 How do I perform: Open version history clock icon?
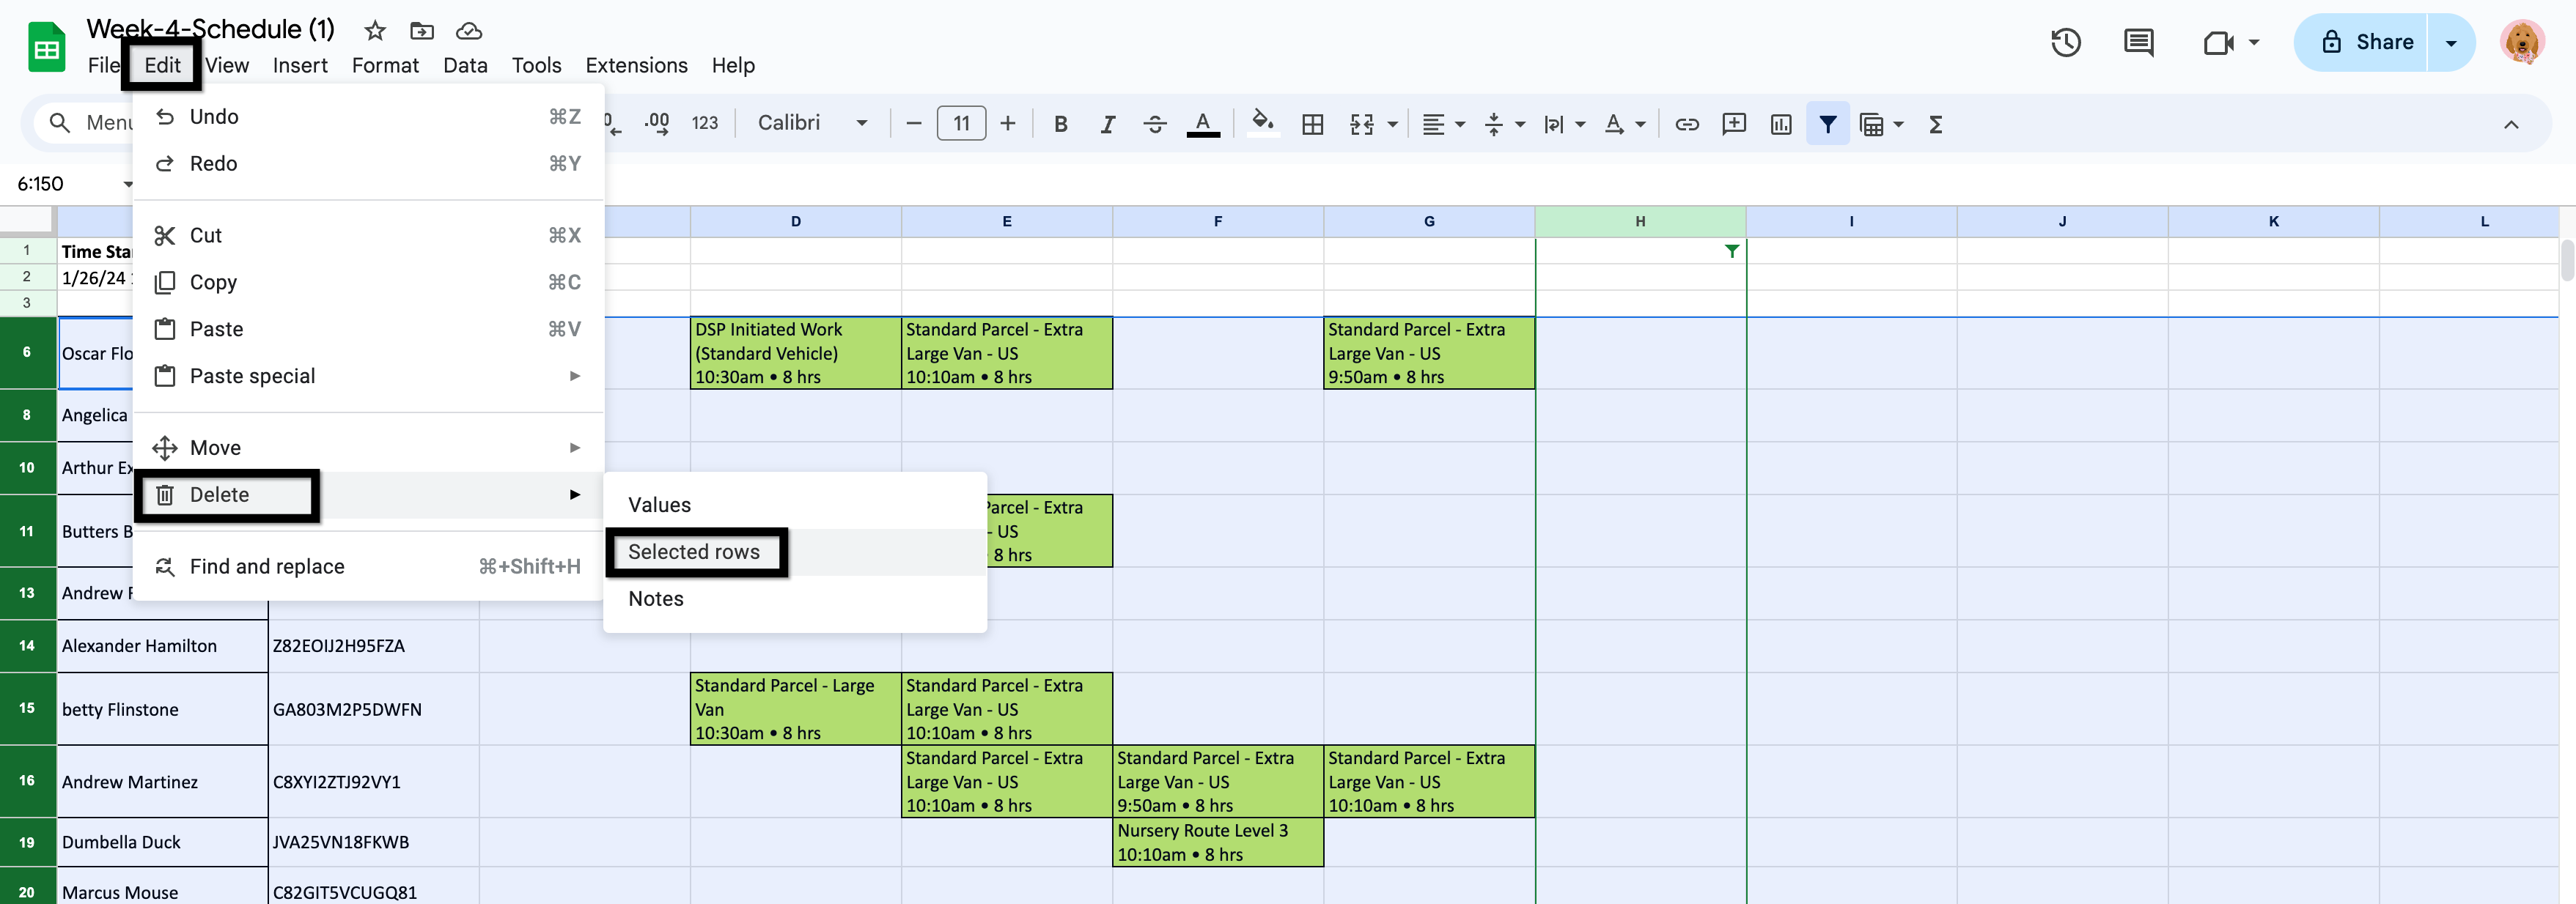[2065, 42]
